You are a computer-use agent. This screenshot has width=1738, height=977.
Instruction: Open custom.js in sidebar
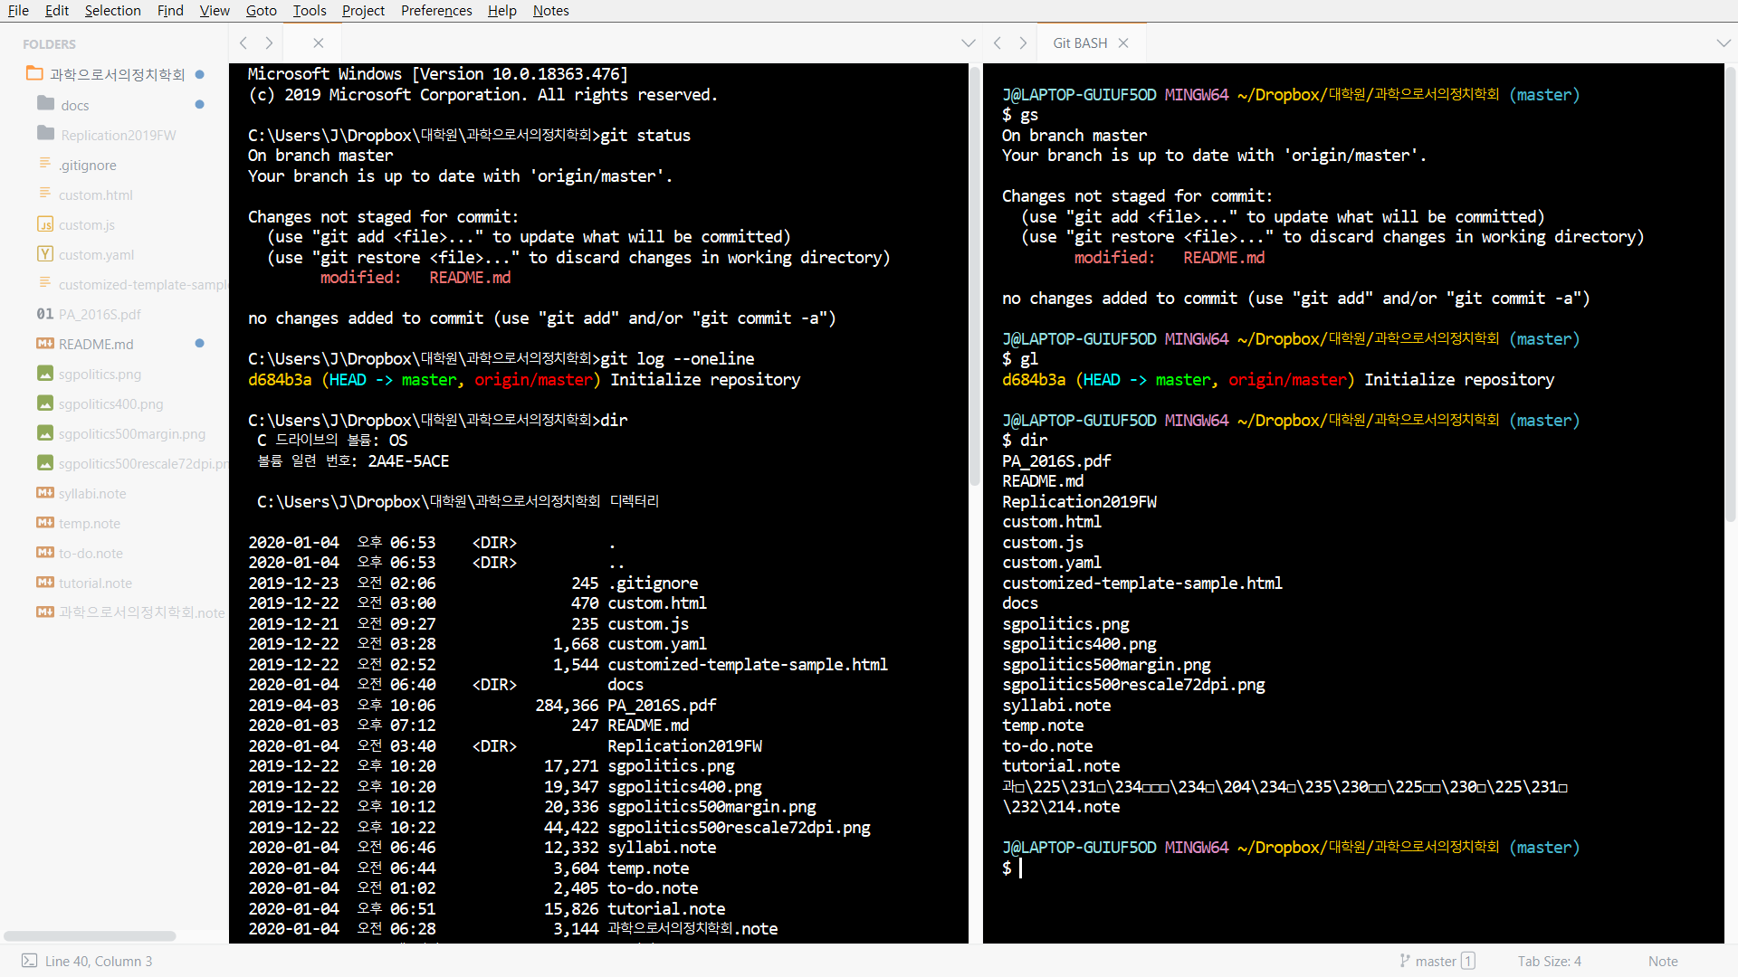[x=87, y=225]
